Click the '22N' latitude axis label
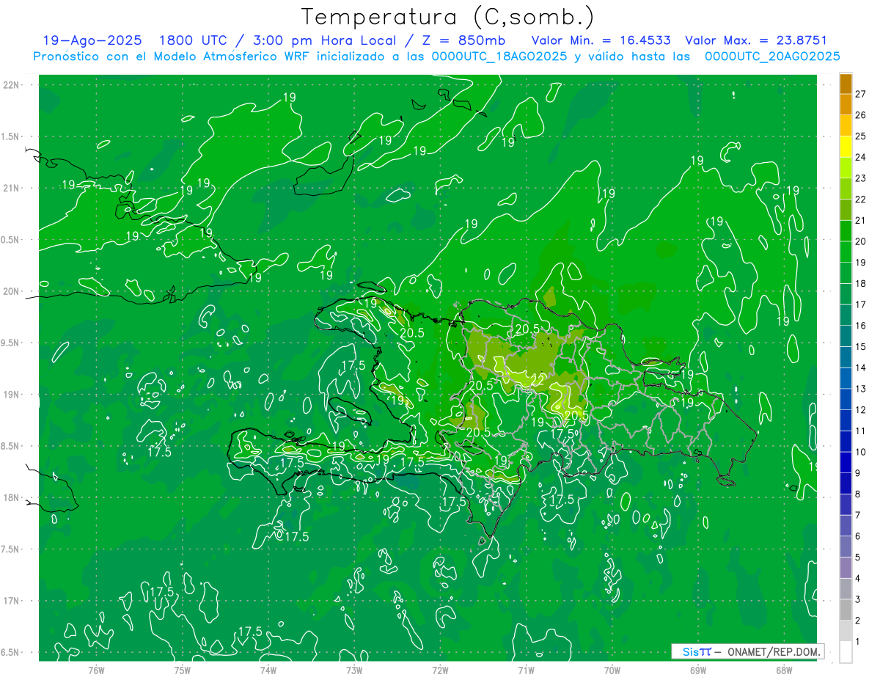Screen dimensions: 880x680 click(x=11, y=85)
